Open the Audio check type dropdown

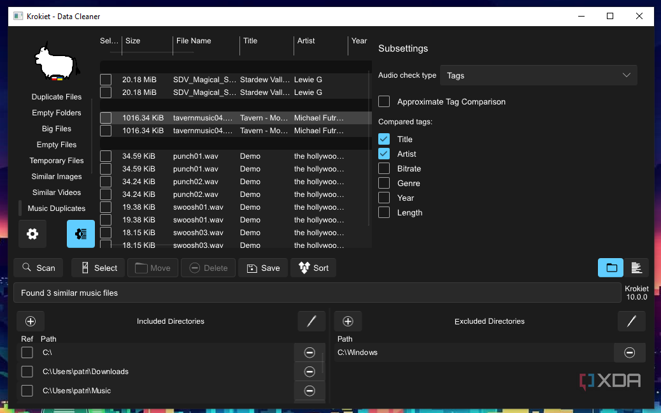pyautogui.click(x=538, y=75)
